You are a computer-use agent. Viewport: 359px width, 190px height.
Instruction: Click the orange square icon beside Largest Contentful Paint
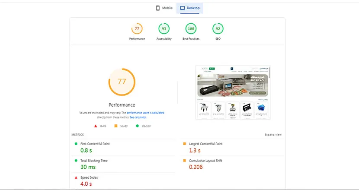[x=185, y=143]
